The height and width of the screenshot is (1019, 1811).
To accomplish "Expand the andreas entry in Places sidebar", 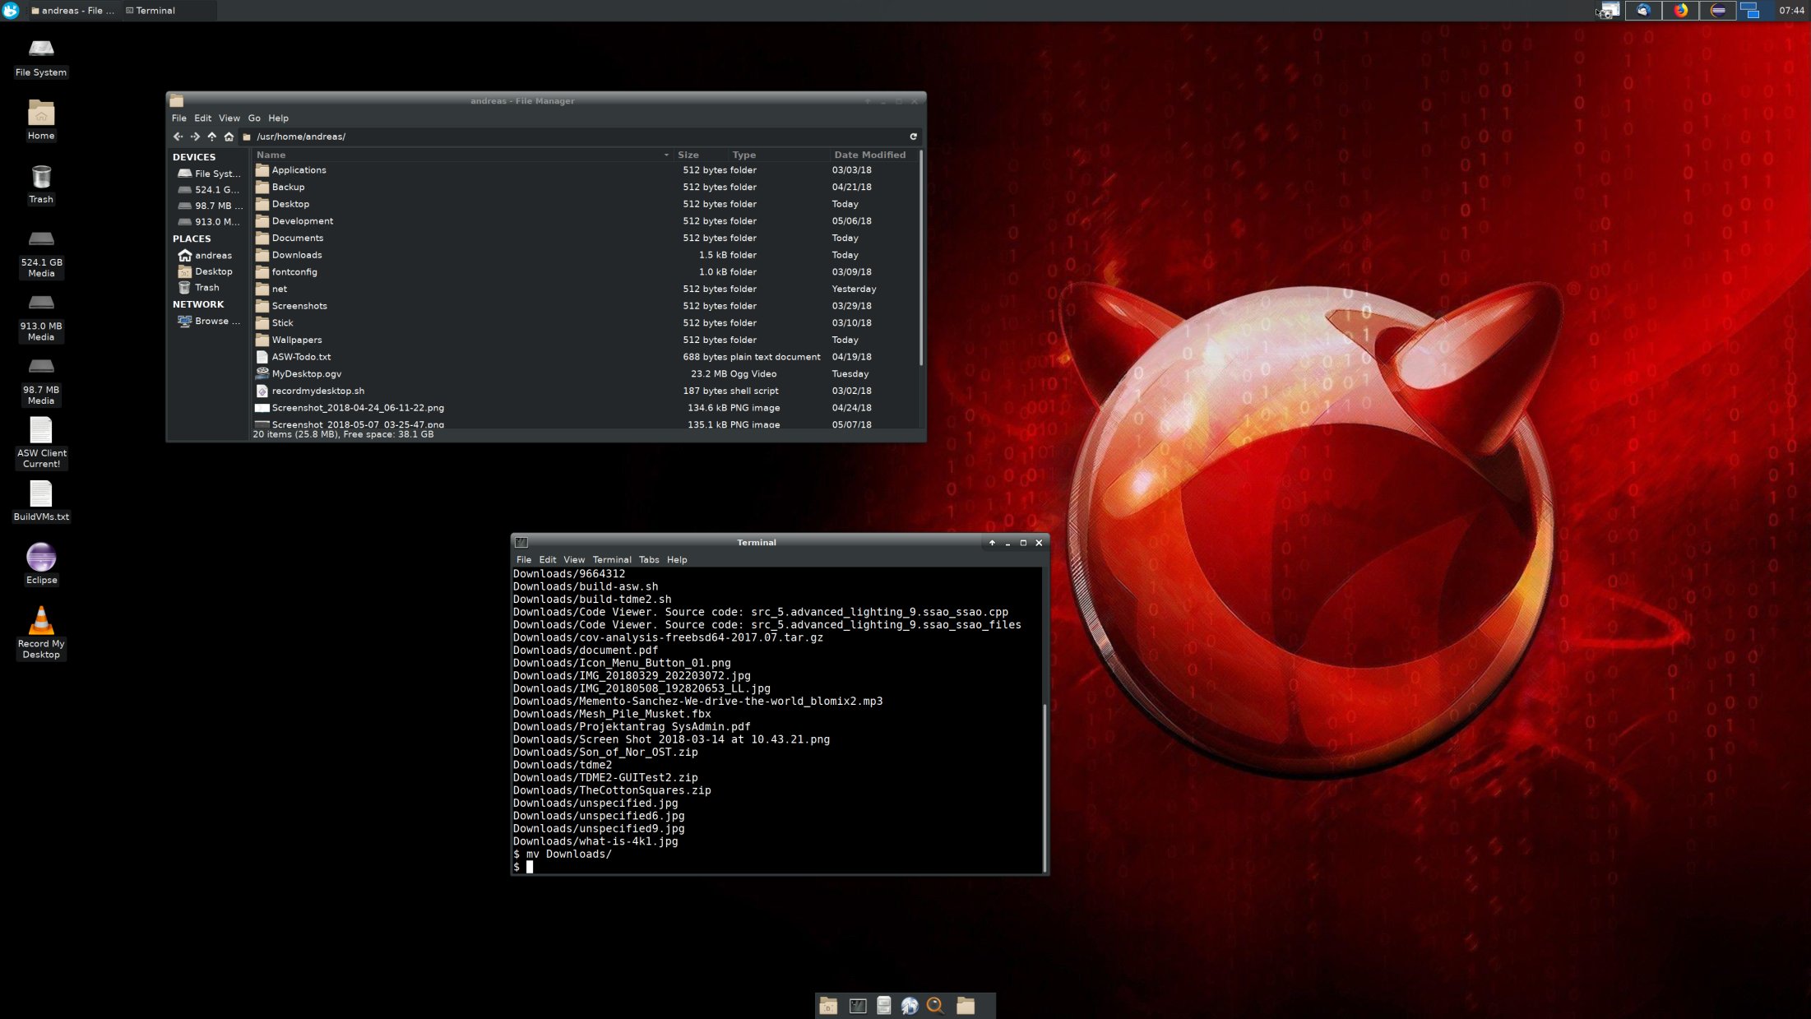I will click(211, 254).
